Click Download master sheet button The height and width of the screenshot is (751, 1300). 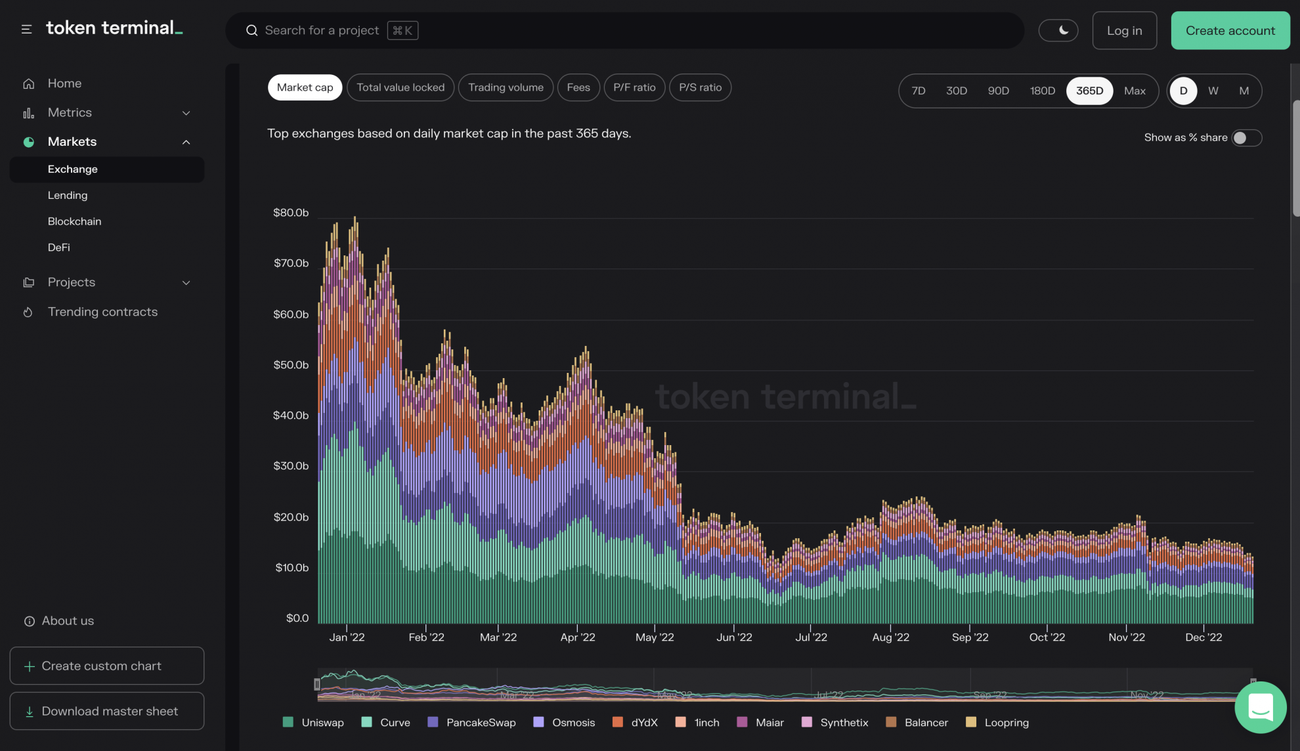(107, 711)
